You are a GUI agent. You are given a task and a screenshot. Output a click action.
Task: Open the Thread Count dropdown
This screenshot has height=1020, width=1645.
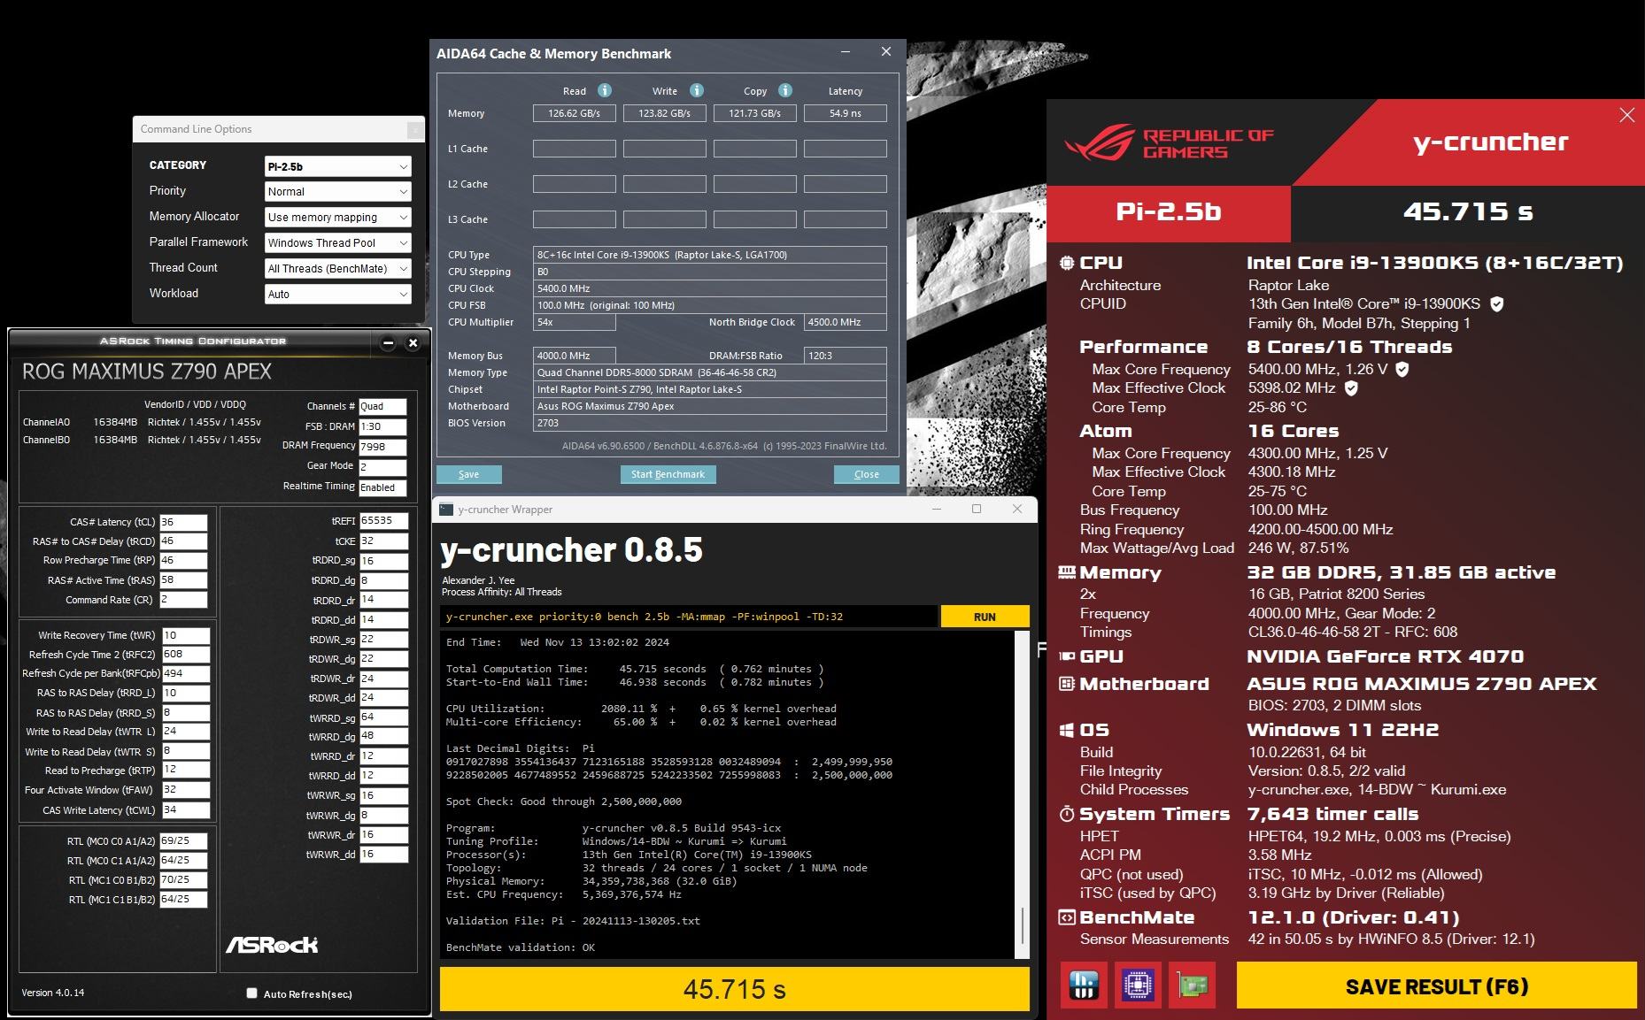[338, 269]
